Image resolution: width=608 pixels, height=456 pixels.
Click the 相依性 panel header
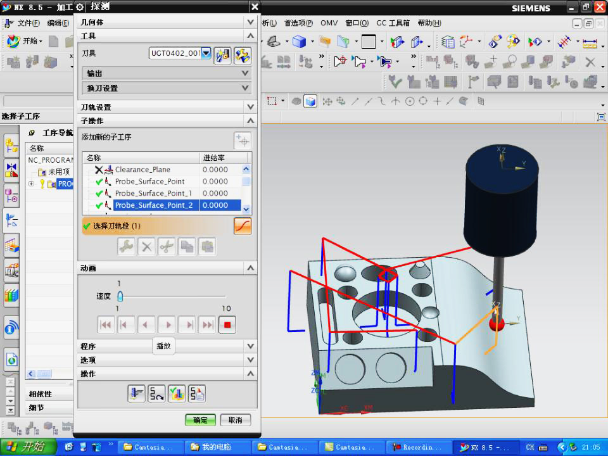[x=40, y=394]
